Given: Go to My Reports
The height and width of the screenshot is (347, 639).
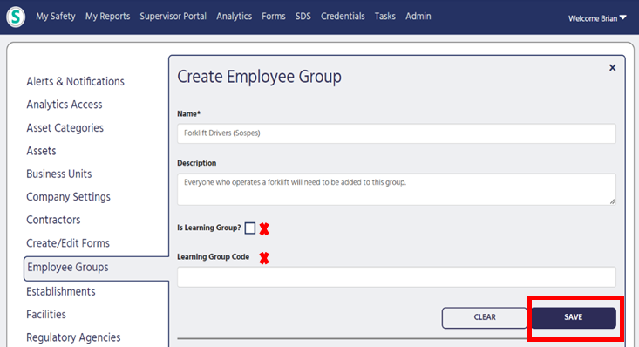Looking at the screenshot, I should tap(107, 17).
